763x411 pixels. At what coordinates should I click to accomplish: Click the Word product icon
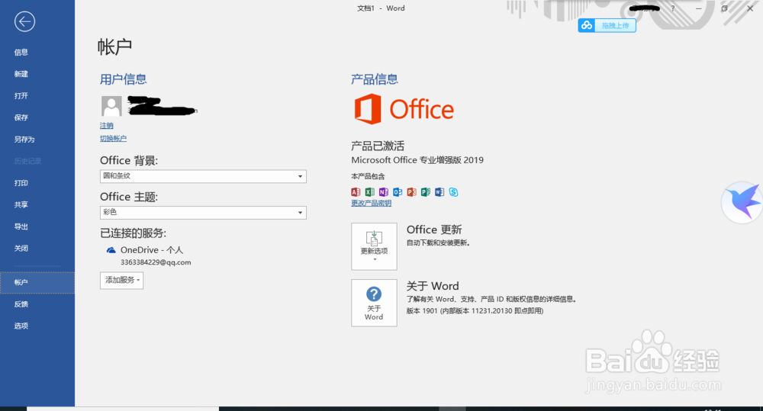439,192
